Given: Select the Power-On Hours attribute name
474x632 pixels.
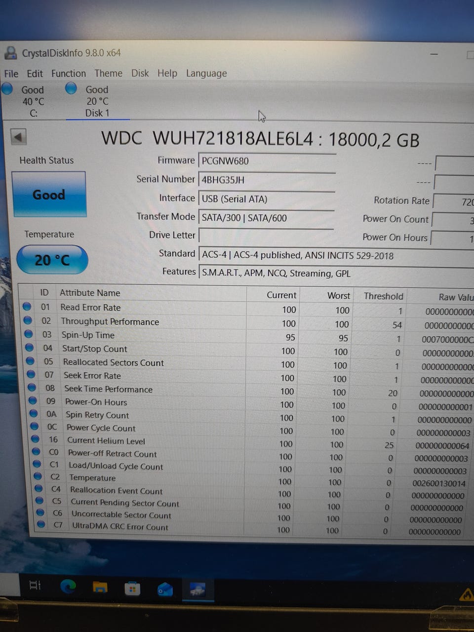Looking at the screenshot, I should pos(96,402).
